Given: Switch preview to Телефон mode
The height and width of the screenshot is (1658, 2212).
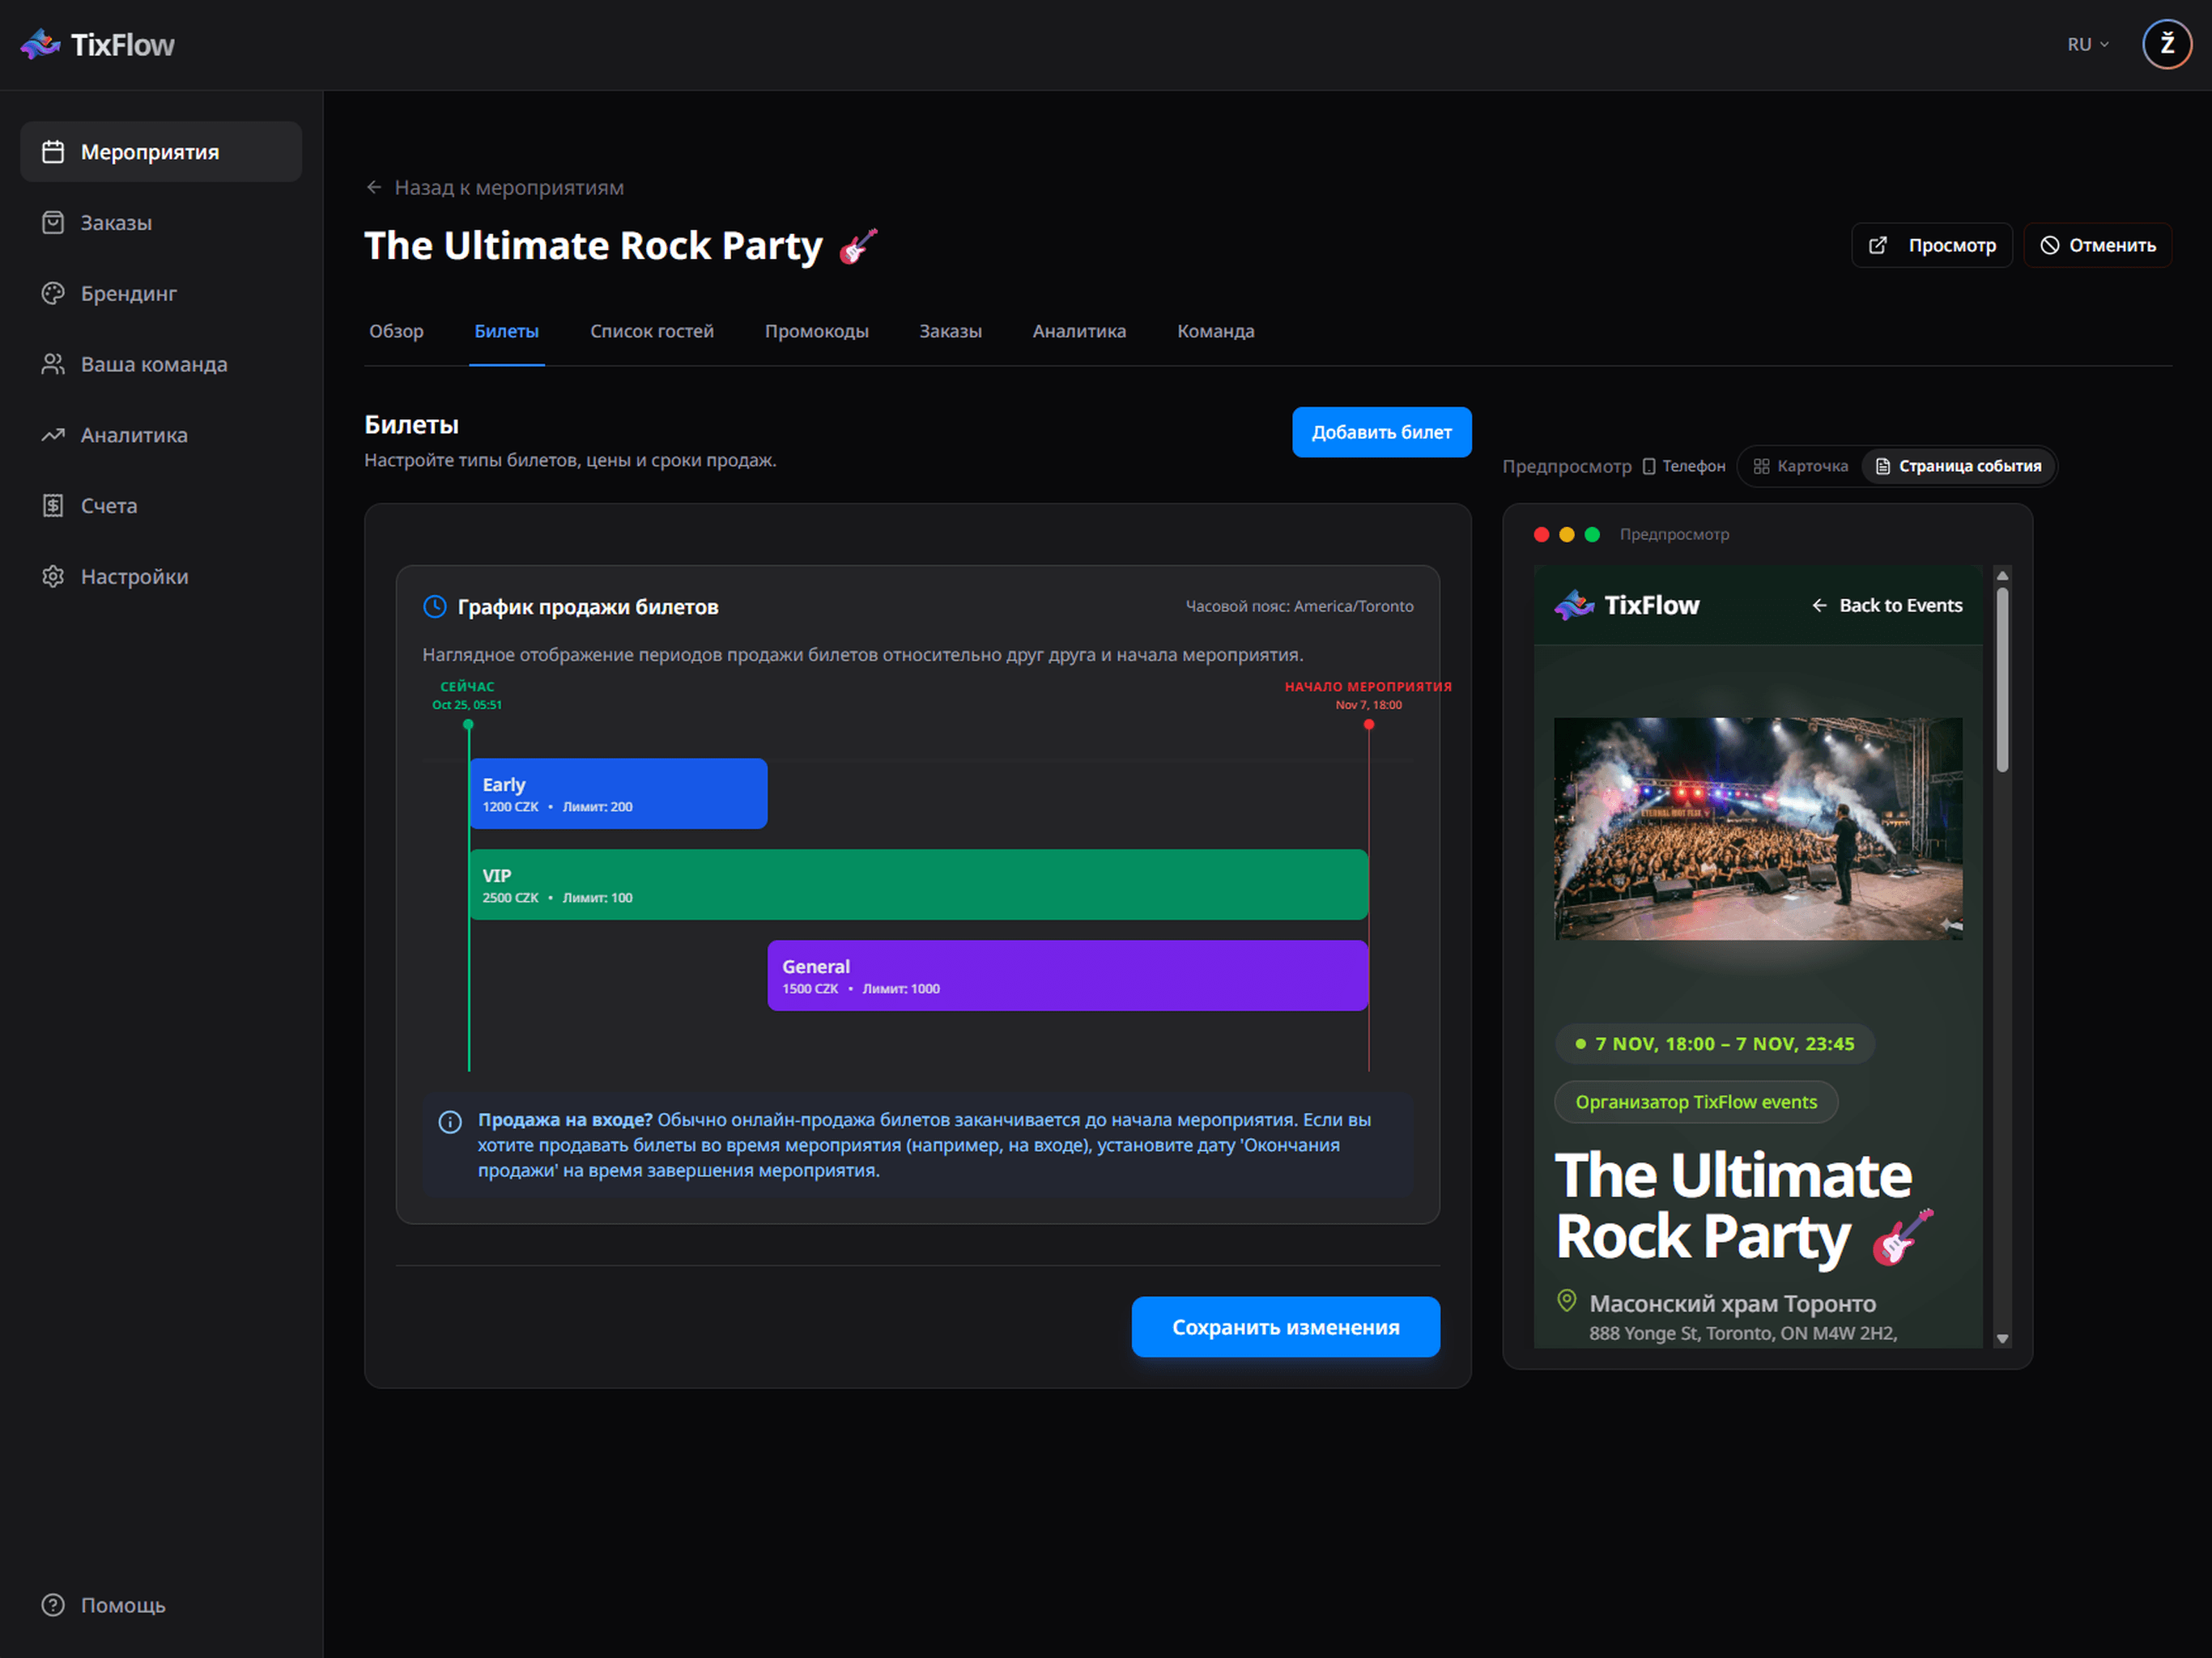Looking at the screenshot, I should click(x=1684, y=467).
